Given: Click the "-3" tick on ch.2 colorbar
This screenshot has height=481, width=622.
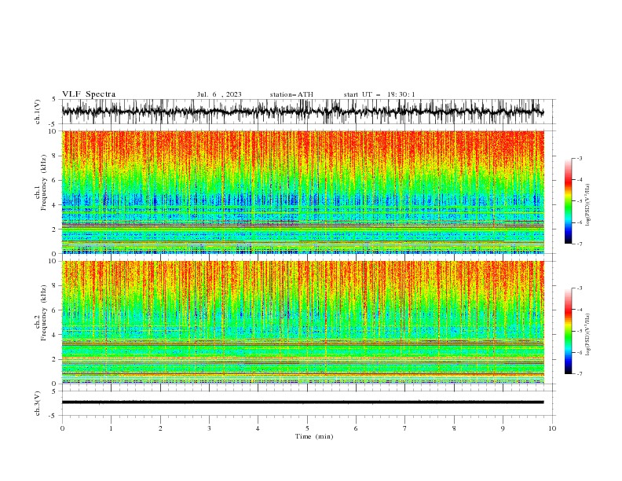Looking at the screenshot, I should (579, 288).
